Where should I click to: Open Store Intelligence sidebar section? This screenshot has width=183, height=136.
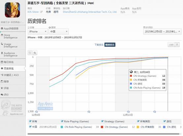coord(13,36)
